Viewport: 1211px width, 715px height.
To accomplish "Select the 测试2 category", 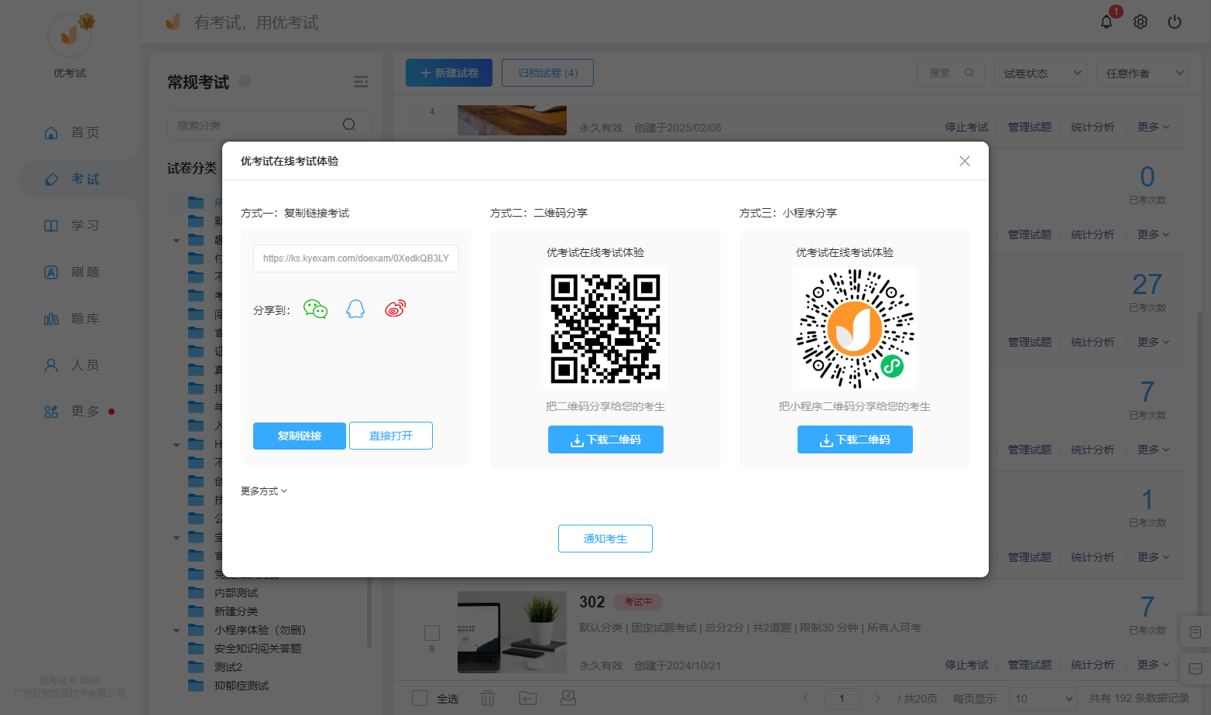I will (228, 667).
